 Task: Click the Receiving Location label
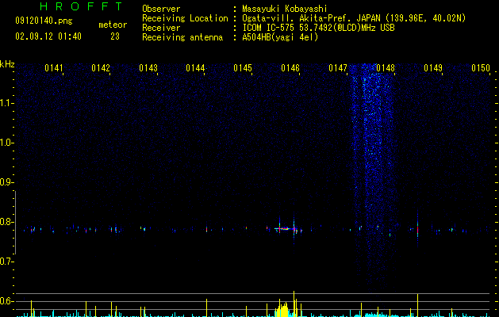coord(185,18)
